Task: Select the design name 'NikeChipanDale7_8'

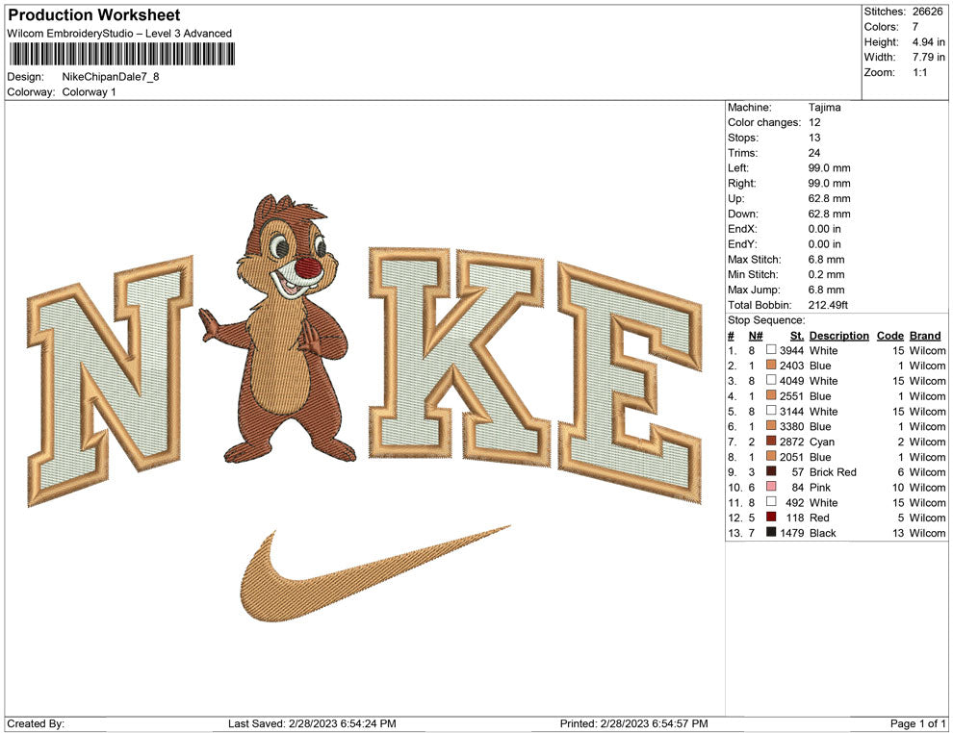Action: click(x=111, y=77)
